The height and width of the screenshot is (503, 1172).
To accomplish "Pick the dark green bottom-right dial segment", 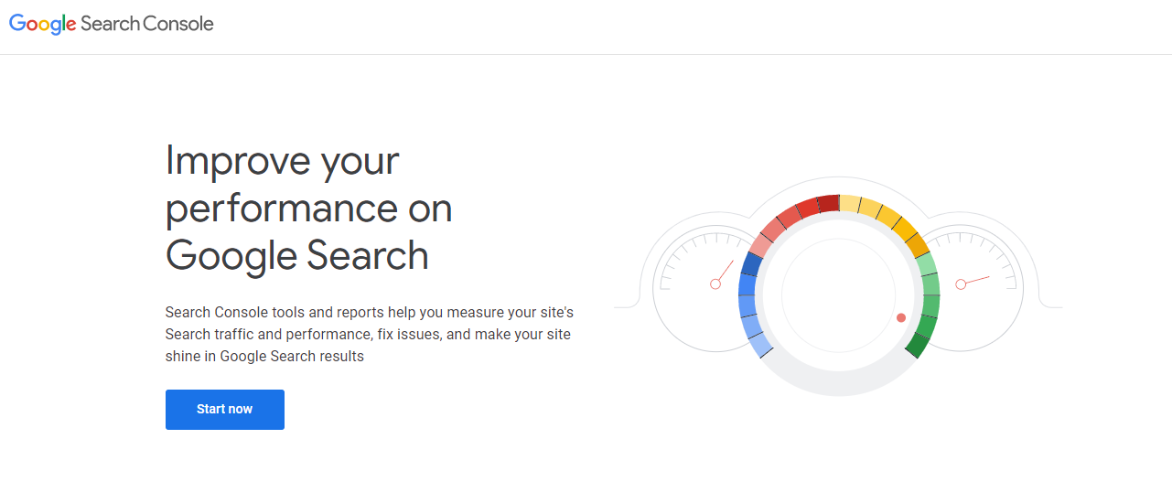I will click(918, 346).
